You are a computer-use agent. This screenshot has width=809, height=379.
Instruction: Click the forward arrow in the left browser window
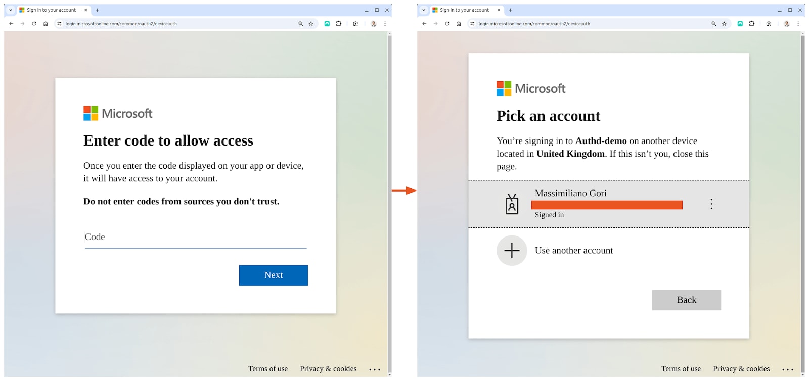(22, 24)
